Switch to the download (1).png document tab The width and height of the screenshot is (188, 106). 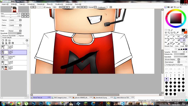[103, 97]
